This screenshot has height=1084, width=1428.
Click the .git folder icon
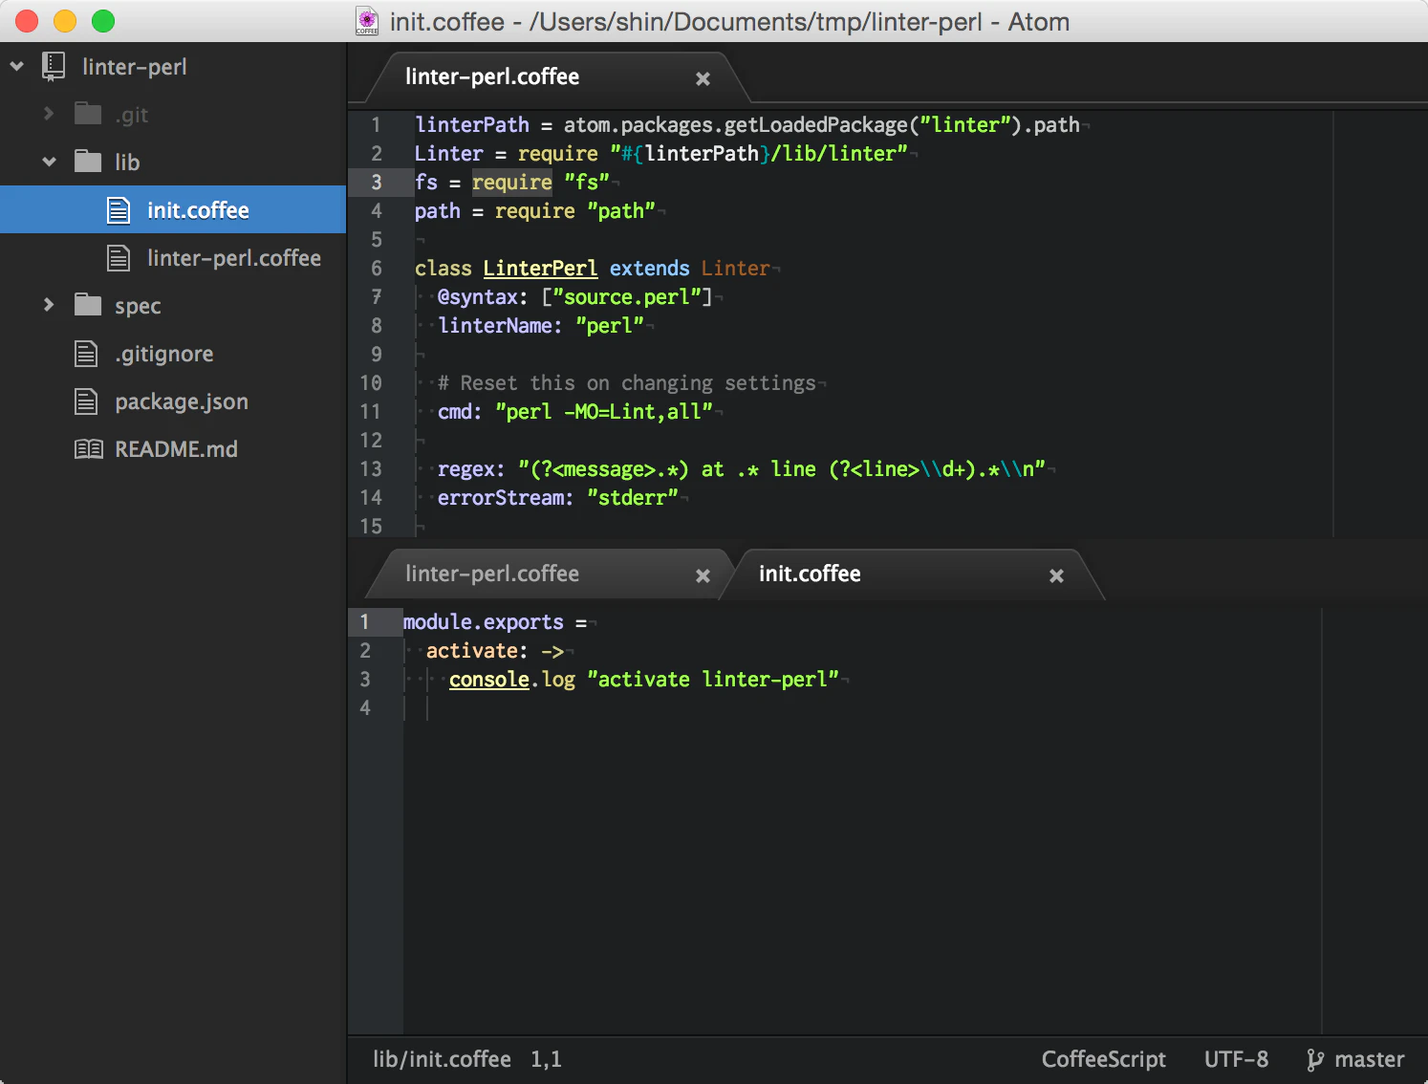coord(88,114)
